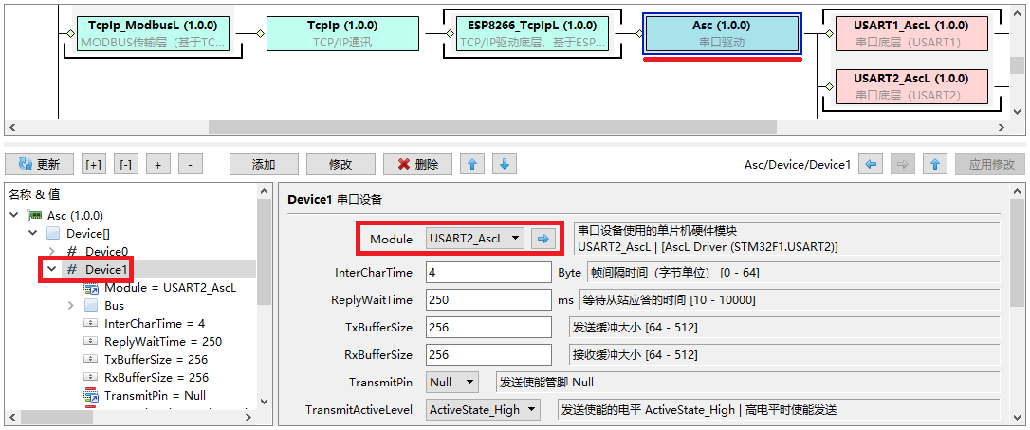Move item down with blue down arrow
Screen dimensions: 1030x430
coord(505,164)
